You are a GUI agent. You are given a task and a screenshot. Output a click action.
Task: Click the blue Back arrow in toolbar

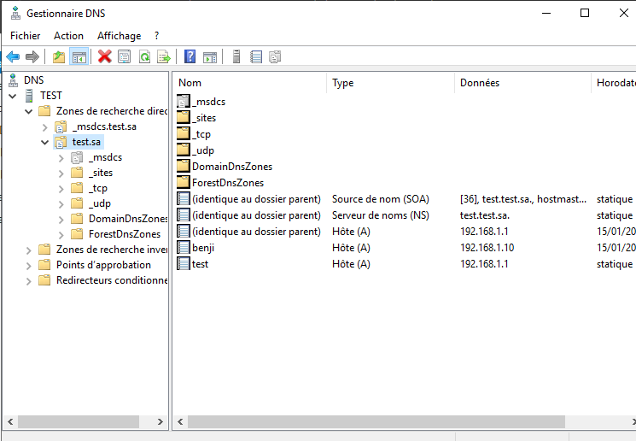pos(13,57)
